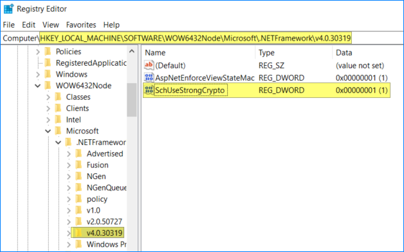Select the NGenQueue folder icon
Screen dimensions: 404x252
[x=79, y=188]
